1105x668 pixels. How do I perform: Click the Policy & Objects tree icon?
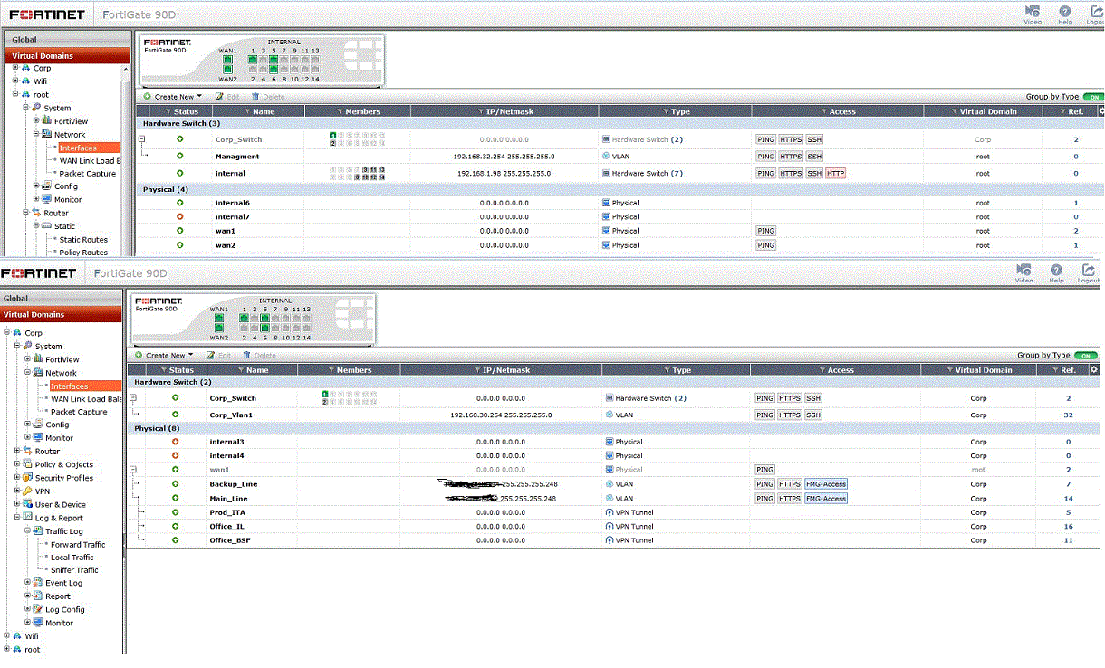(x=28, y=464)
